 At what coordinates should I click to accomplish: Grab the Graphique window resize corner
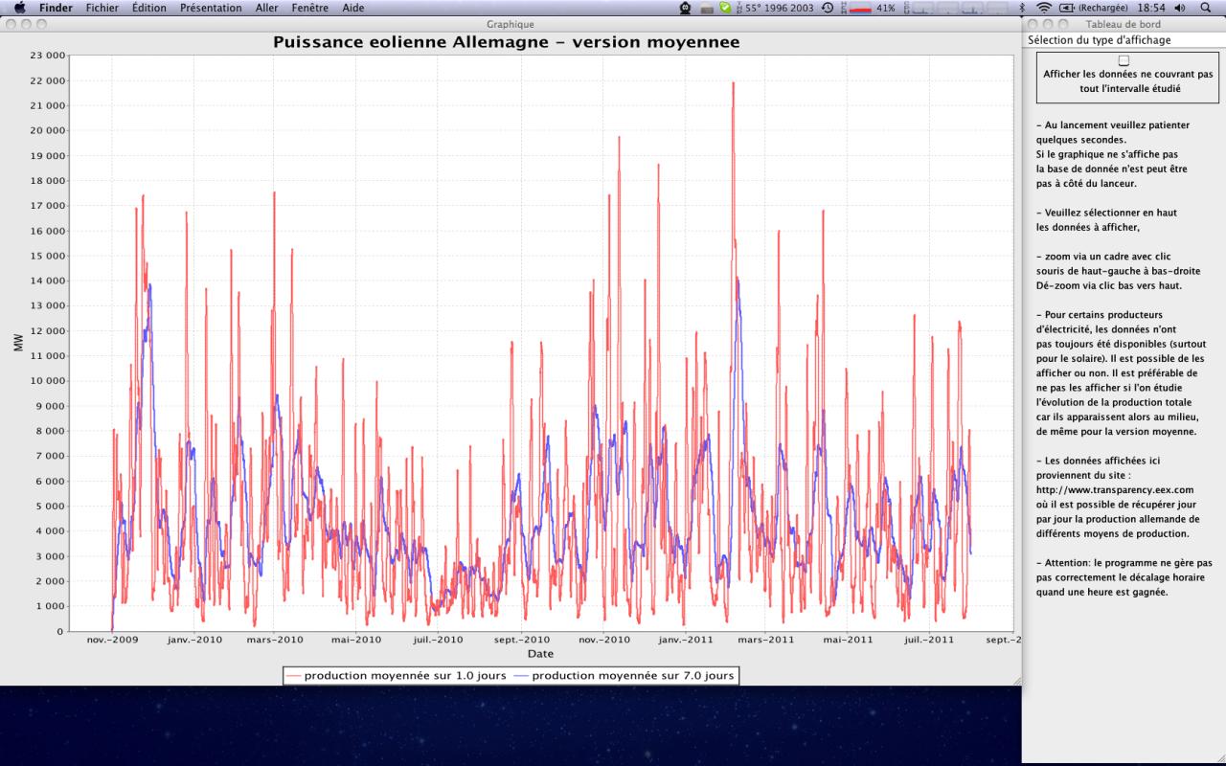(1015, 679)
